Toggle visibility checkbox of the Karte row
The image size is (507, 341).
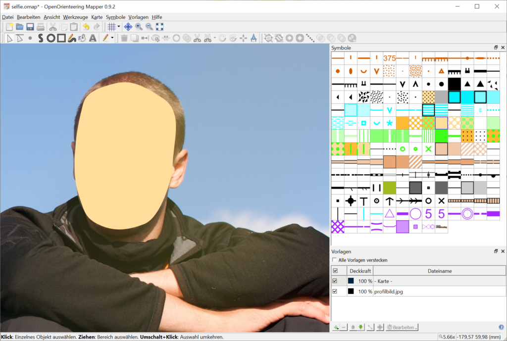[335, 281]
